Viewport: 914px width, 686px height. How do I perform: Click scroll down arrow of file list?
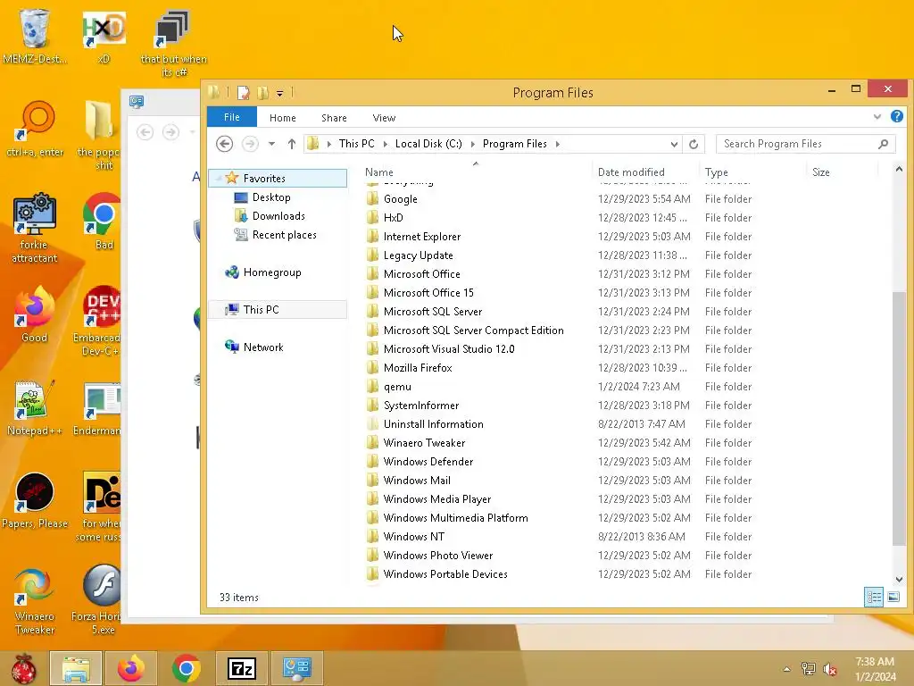[899, 579]
